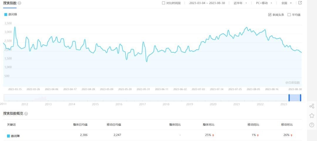This screenshot has width=317, height=141.
Task: Uncheck the 新闻头条 checkbox
Action: [270, 15]
